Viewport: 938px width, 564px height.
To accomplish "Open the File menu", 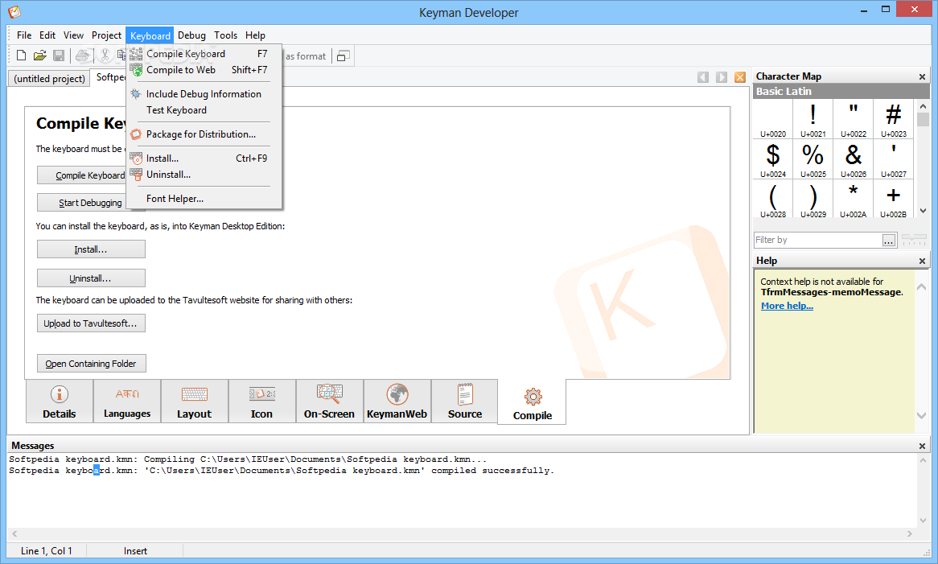I will (x=24, y=35).
